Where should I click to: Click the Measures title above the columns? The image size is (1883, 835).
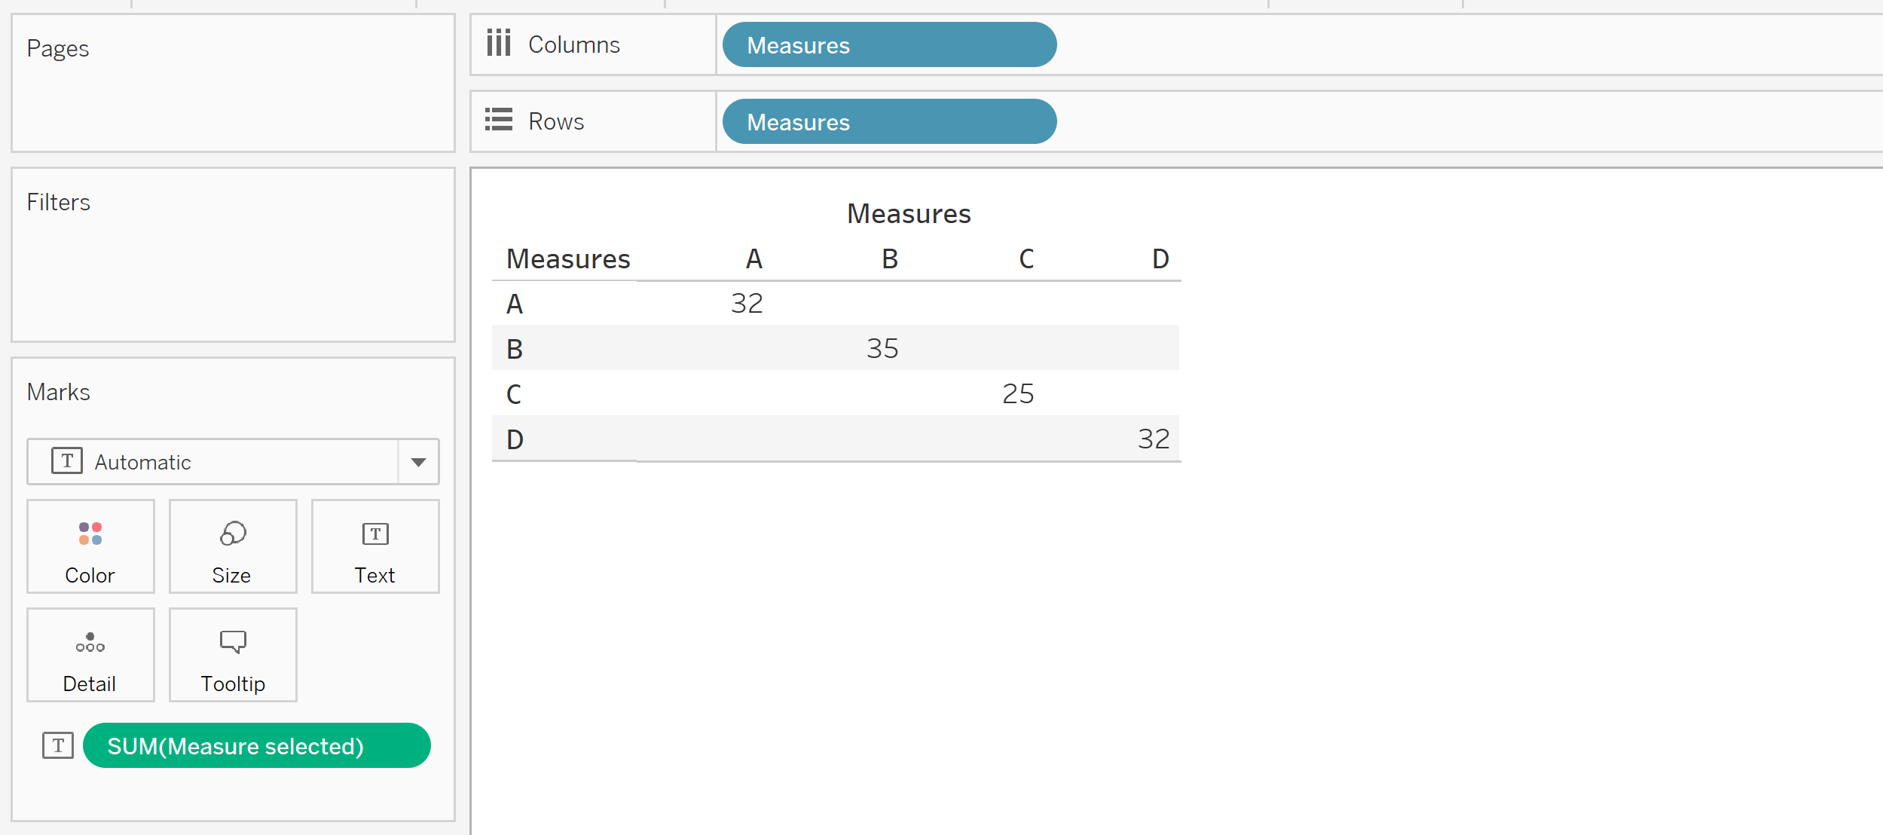point(909,214)
